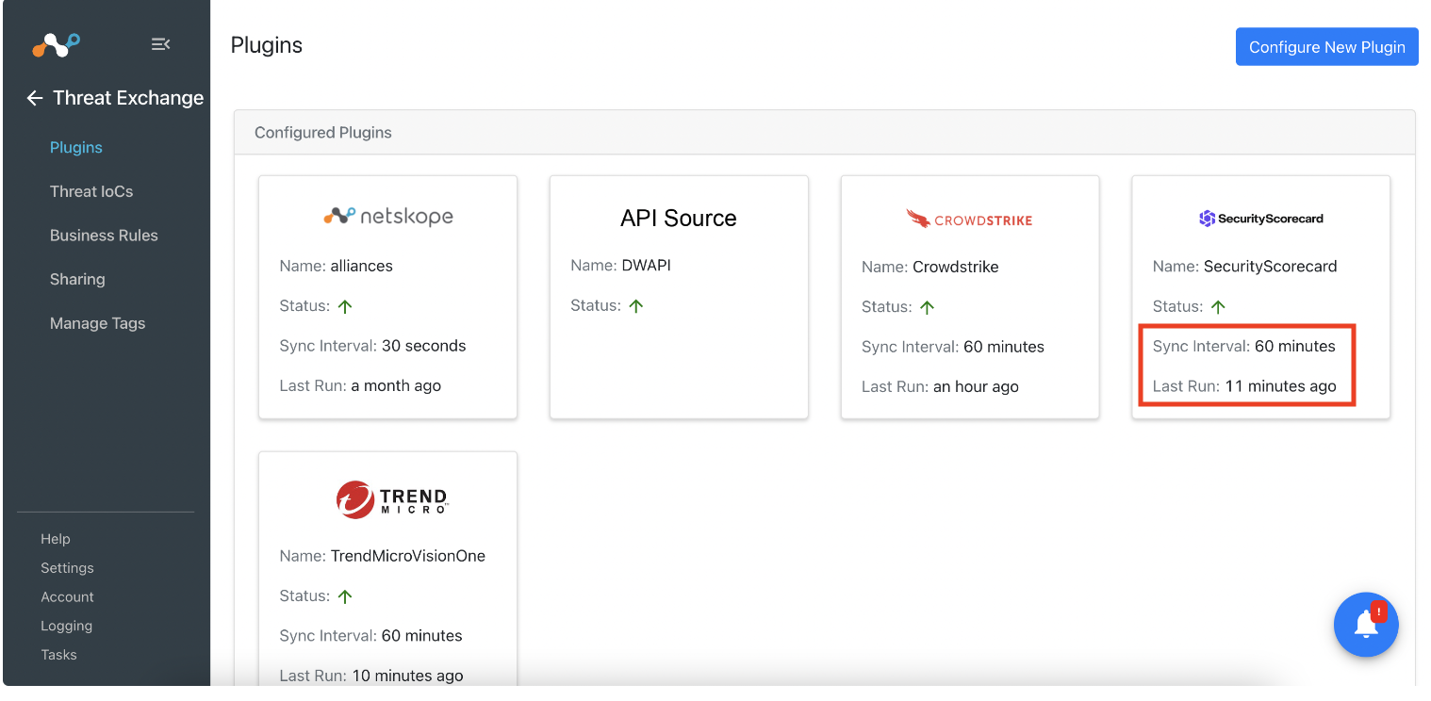Click Configure New Plugin button
The height and width of the screenshot is (701, 1431).
point(1326,47)
